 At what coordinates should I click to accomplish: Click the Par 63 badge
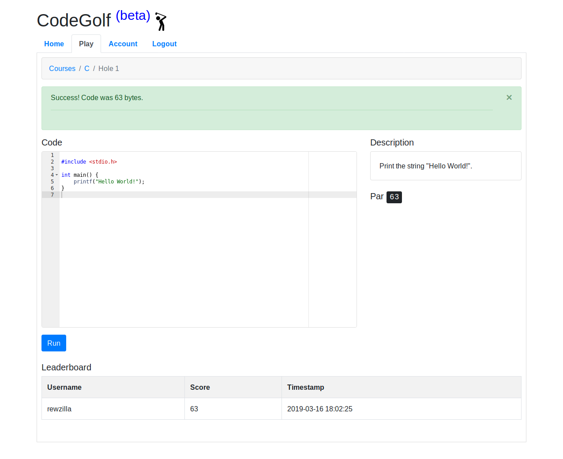tap(394, 197)
